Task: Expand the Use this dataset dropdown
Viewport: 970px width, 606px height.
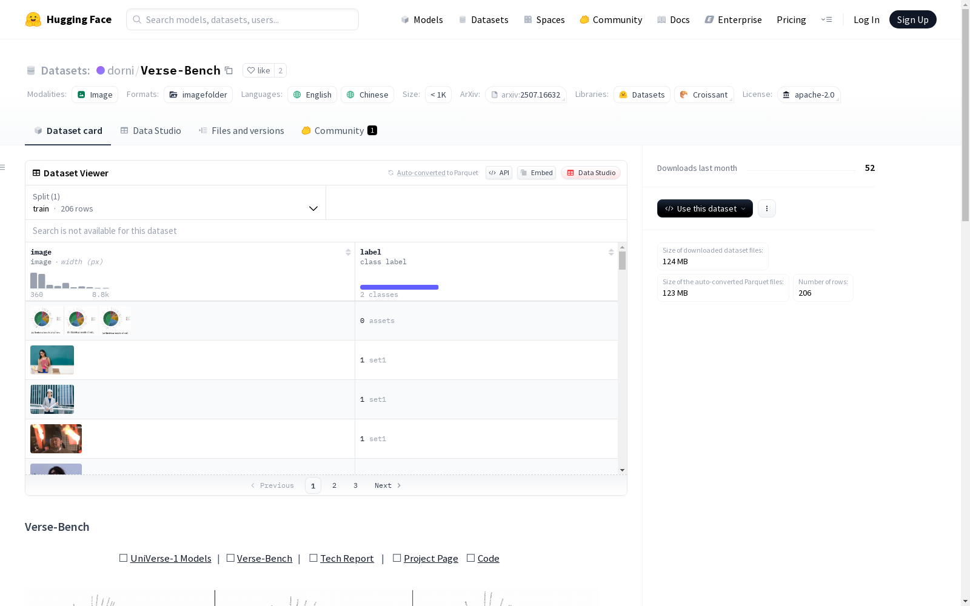Action: (705, 208)
